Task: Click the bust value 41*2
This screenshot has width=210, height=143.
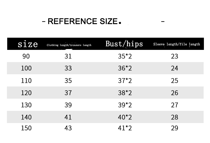Action: 125,128
